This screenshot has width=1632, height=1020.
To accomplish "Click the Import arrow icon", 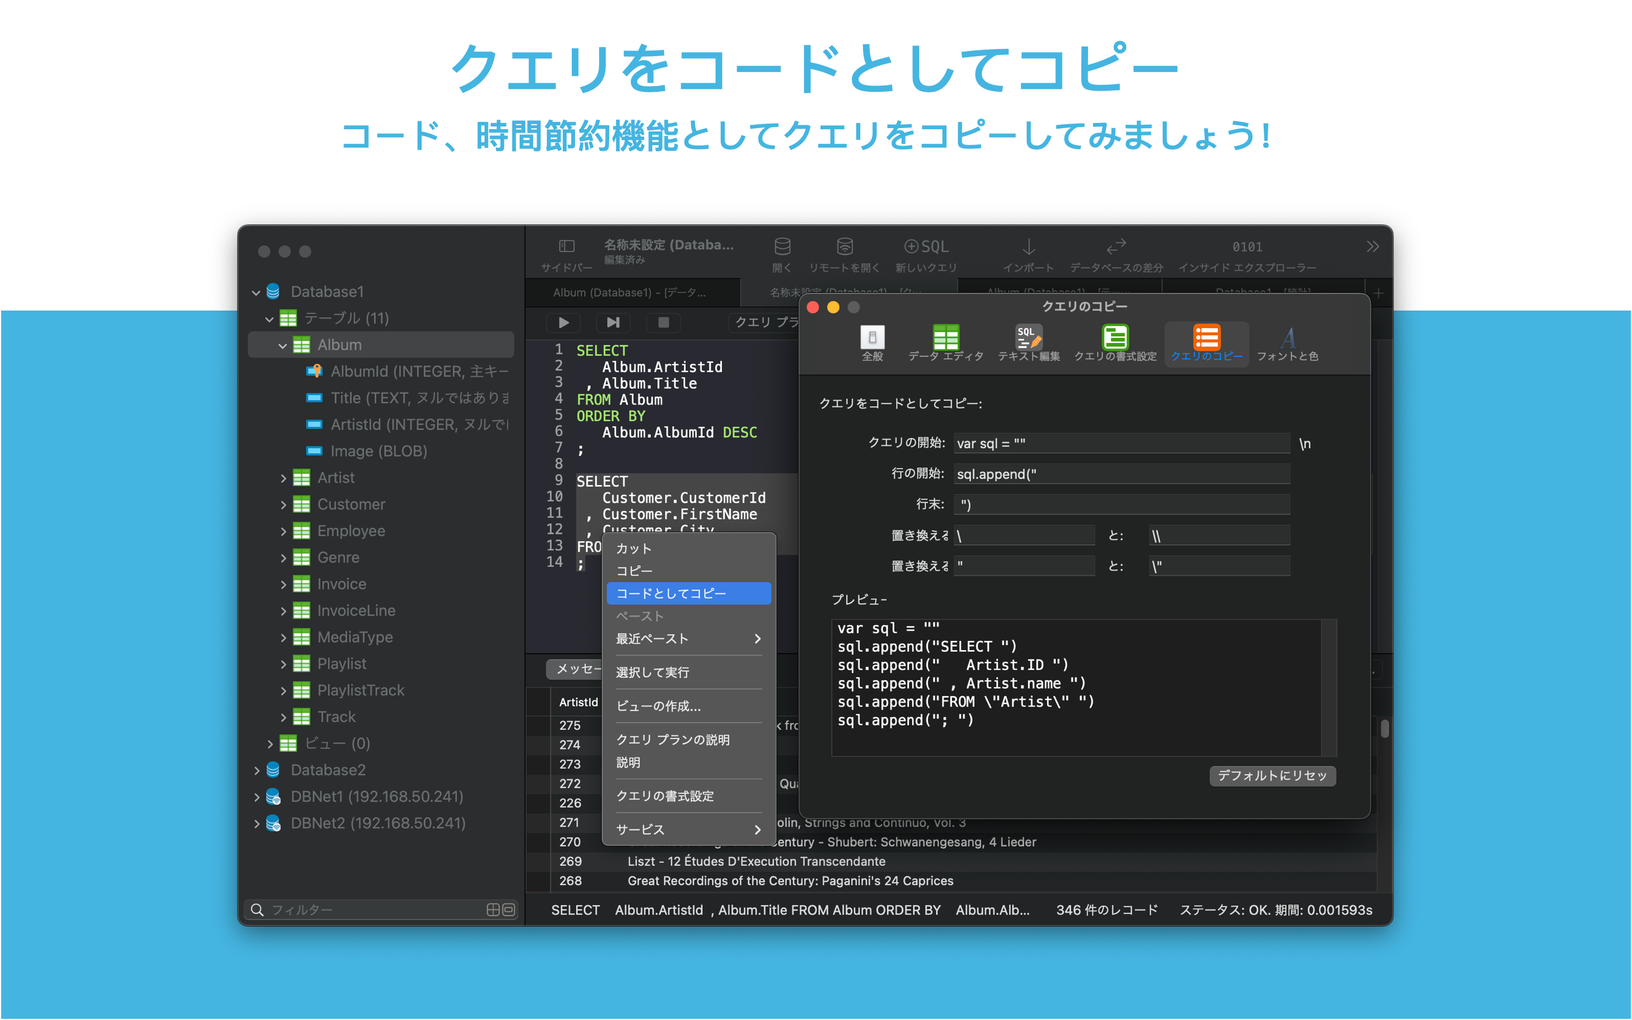I will [1028, 246].
